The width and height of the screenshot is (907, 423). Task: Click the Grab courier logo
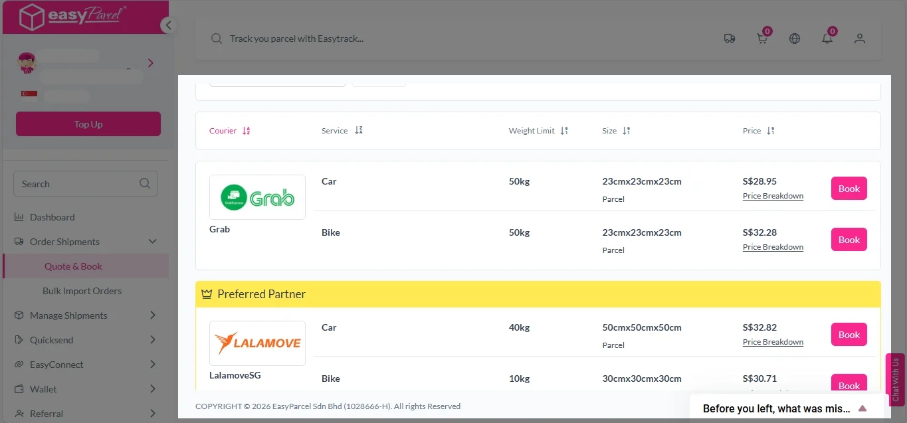click(x=257, y=197)
